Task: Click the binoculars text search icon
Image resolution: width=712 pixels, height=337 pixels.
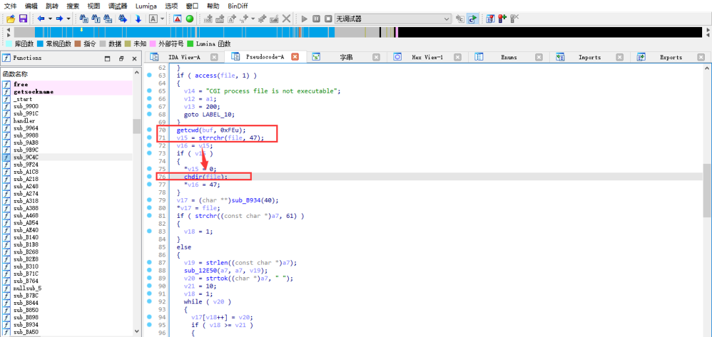Action: coord(96,18)
